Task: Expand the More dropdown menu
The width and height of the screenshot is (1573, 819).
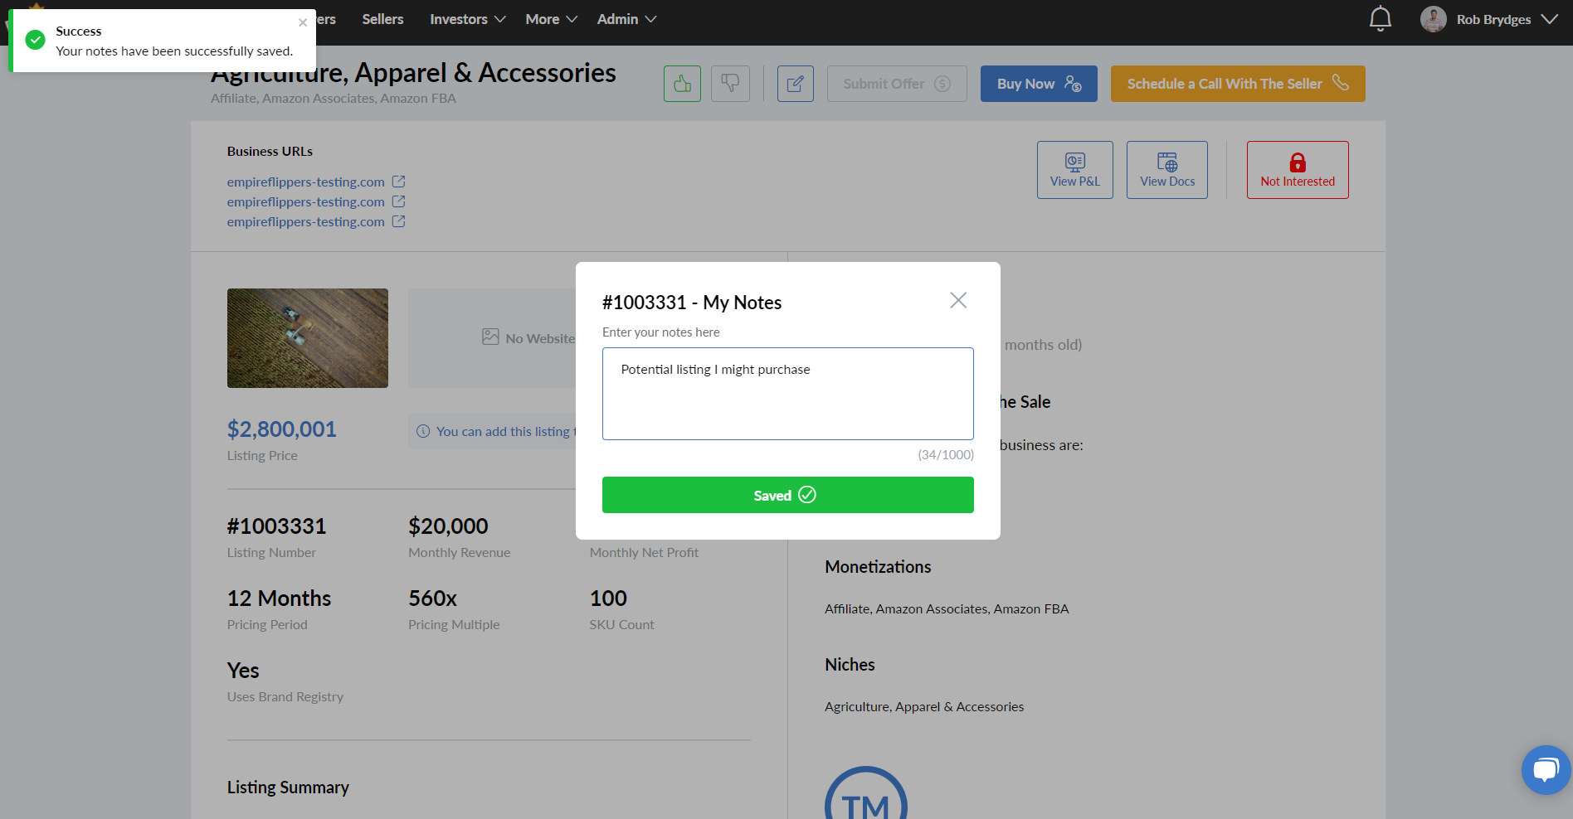Action: tap(551, 19)
